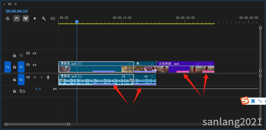Viewport: 266px width, 130px height.
Task: Click the V1 source patching button
Action: pyautogui.click(x=8, y=67)
